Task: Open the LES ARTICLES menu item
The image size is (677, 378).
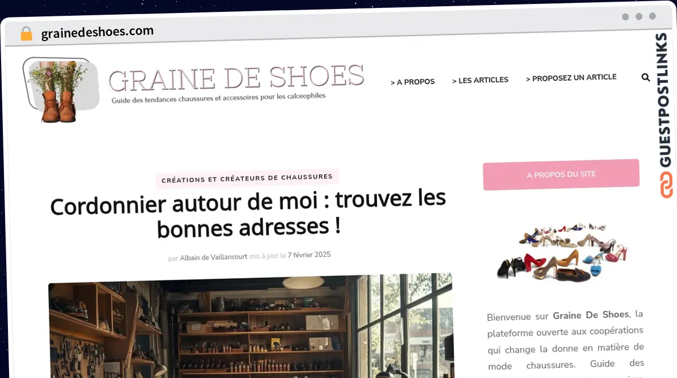Action: 480,80
